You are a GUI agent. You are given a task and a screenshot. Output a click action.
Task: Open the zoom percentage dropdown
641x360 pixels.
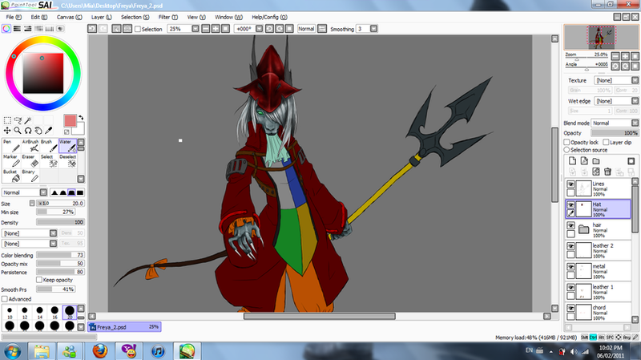click(196, 29)
